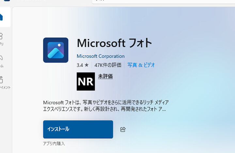The height and width of the screenshot is (153, 235).
Task: Click the share icon next to Install
Action: click(123, 129)
